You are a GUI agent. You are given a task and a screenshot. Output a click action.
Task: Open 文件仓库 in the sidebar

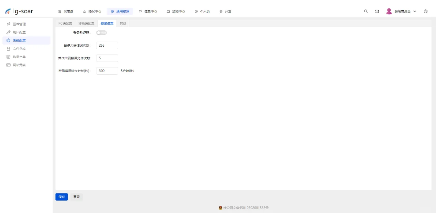tap(27, 49)
